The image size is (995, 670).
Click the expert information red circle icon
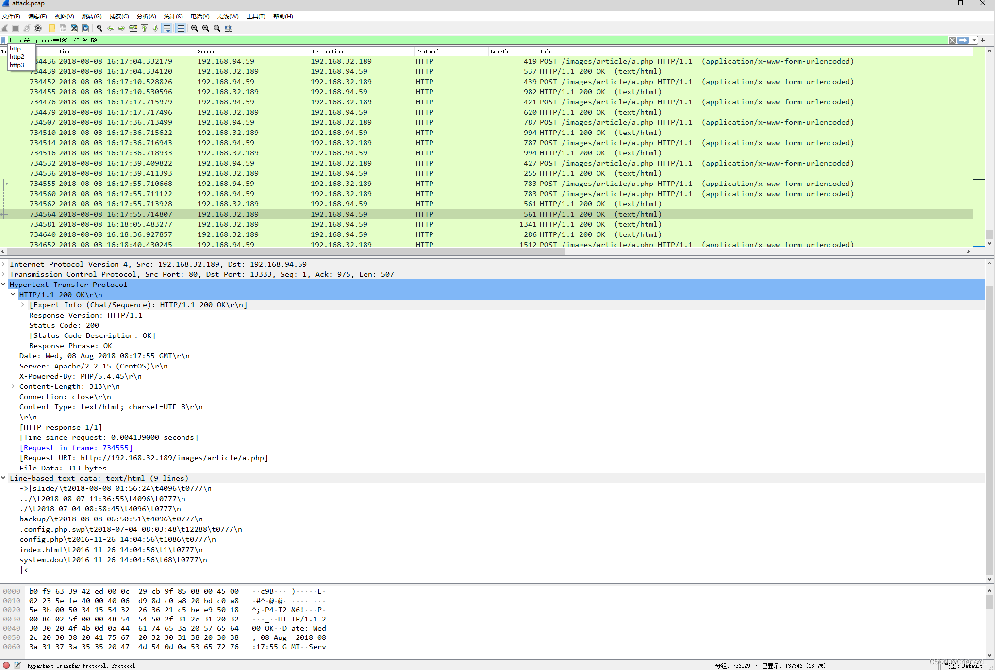pos(6,665)
